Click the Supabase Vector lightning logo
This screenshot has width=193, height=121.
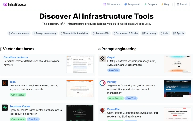(x=5, y=108)
